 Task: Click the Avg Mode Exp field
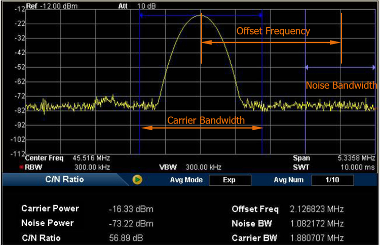[229, 180]
